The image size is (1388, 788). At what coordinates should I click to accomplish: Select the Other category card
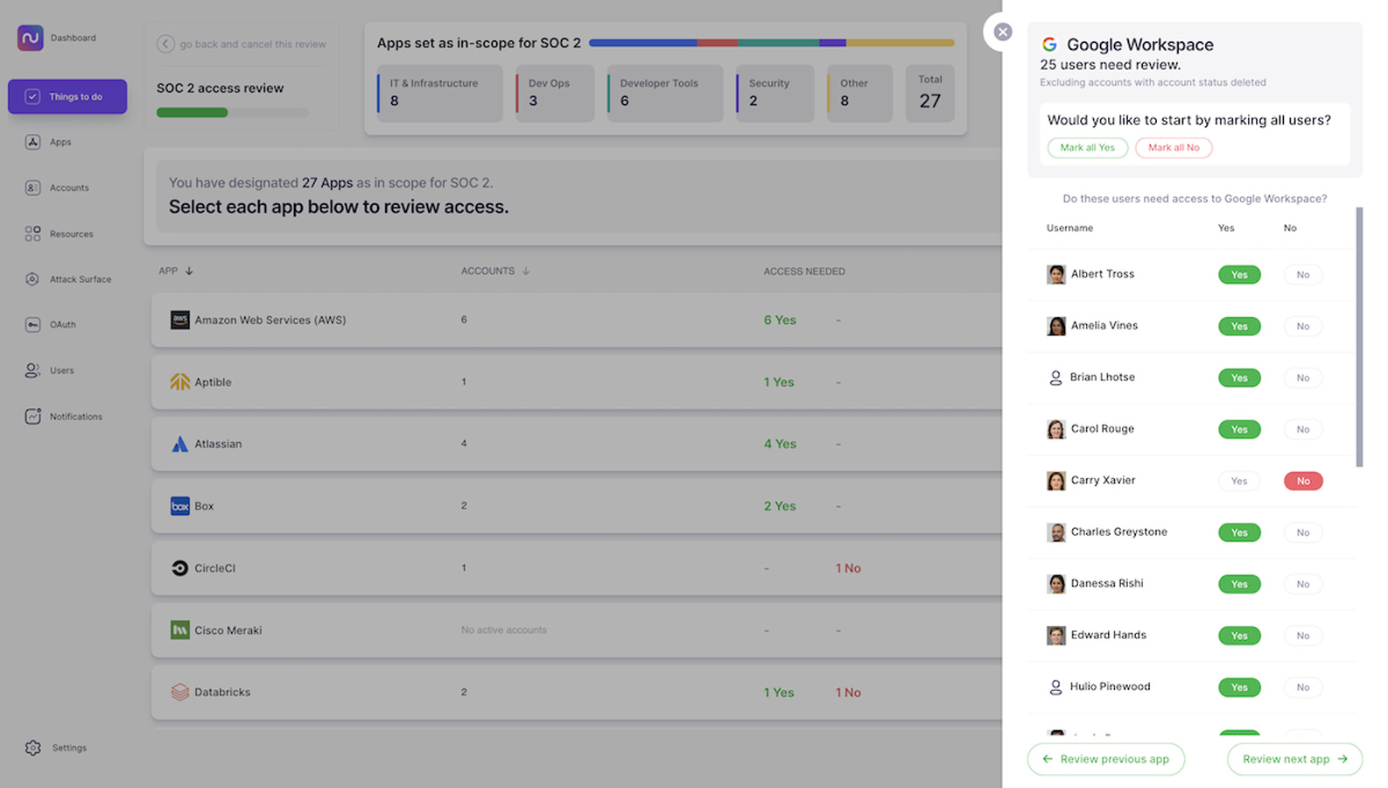pyautogui.click(x=860, y=93)
